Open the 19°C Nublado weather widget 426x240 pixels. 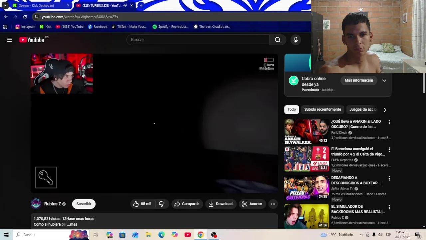click(336, 235)
